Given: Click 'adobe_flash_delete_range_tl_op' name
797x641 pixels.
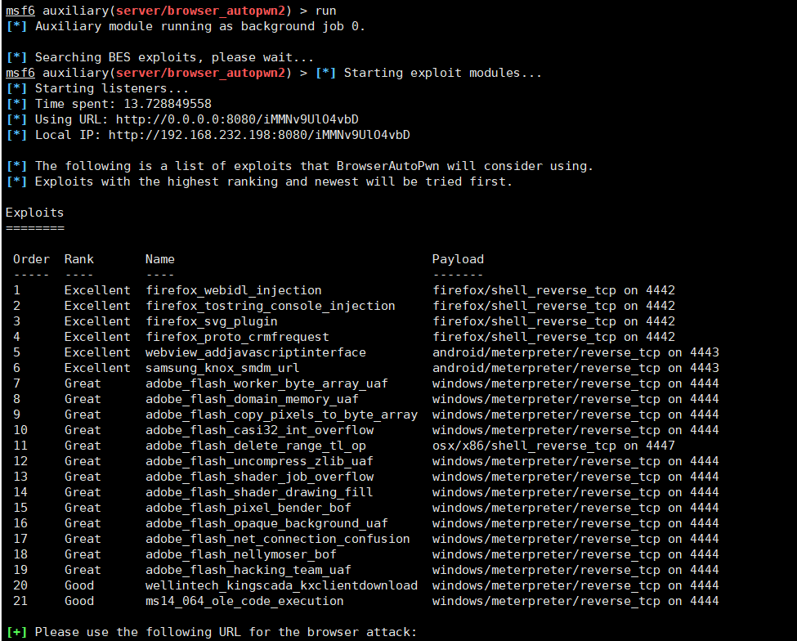Looking at the screenshot, I should (256, 446).
